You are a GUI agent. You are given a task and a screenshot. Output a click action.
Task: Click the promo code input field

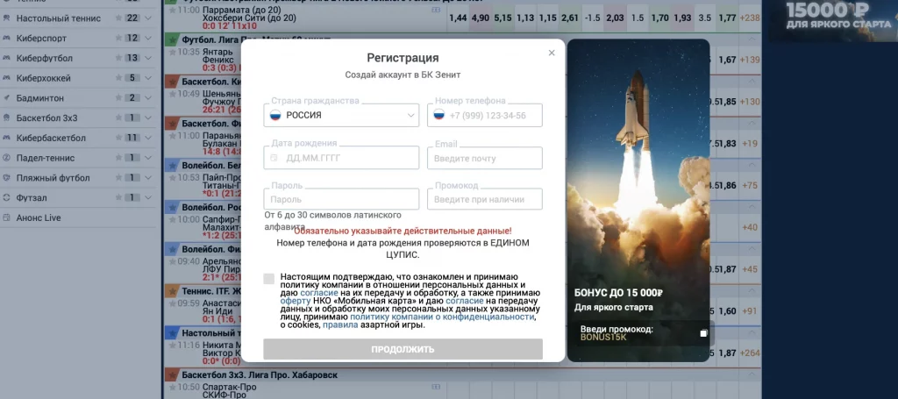pyautogui.click(x=484, y=199)
